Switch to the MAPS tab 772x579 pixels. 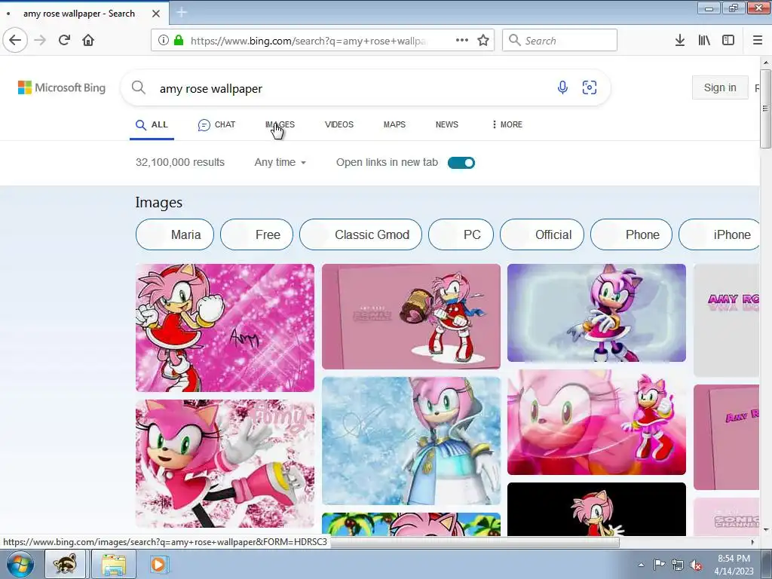point(394,124)
